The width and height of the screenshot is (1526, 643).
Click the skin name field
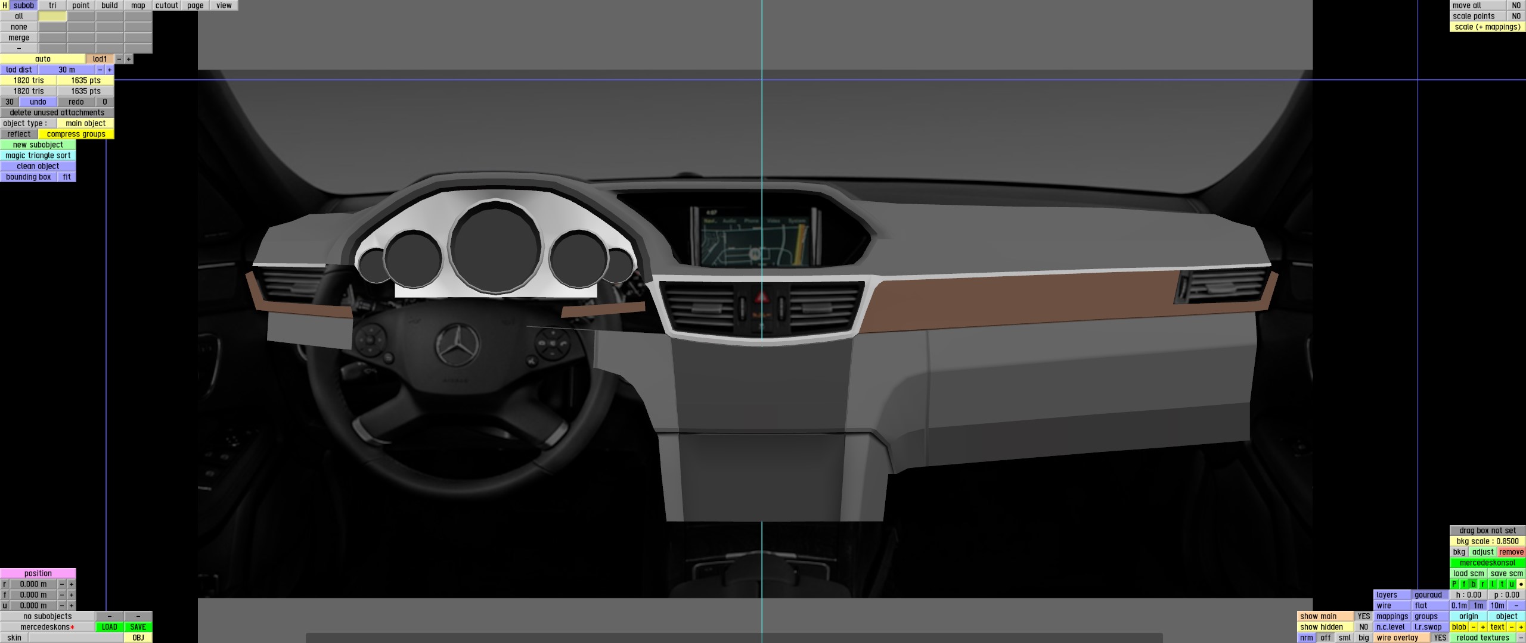pyautogui.click(x=76, y=638)
